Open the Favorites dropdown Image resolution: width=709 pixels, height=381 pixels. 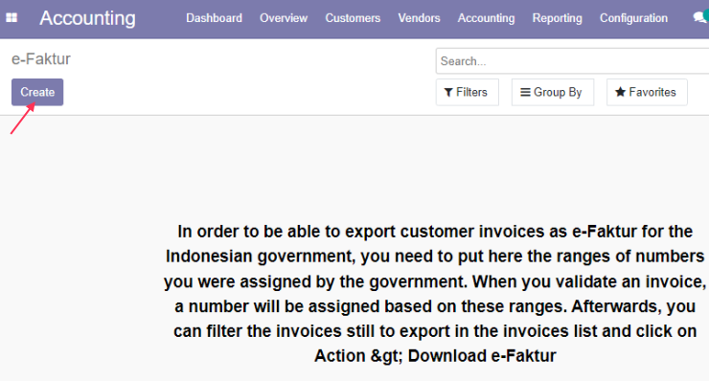pos(647,92)
